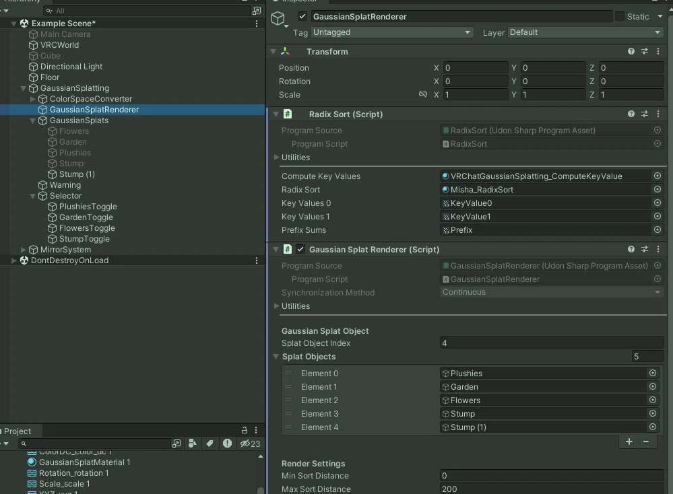
Task: Open Radix Sort script help reference
Action: coord(631,114)
